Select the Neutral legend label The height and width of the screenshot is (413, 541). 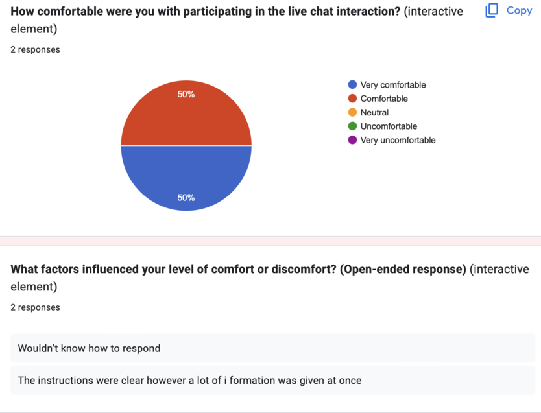point(374,112)
